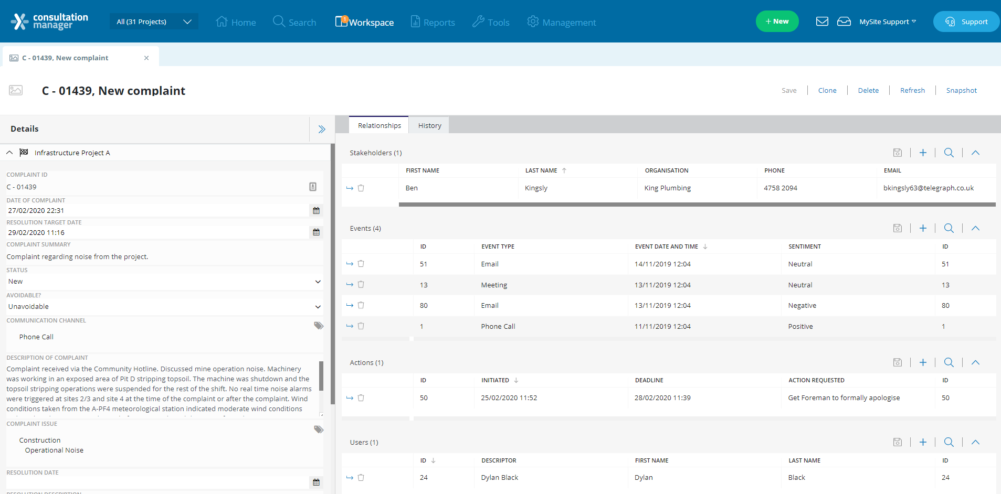This screenshot has width=1001, height=494.
Task: Click the Complaint ID badge icon
Action: point(313,187)
